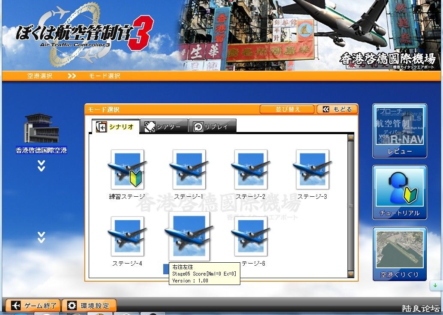Choose the ステージ-4 scenario icon

click(x=127, y=236)
